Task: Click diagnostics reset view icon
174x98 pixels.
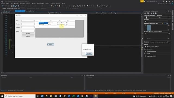Action: (x=156, y=13)
